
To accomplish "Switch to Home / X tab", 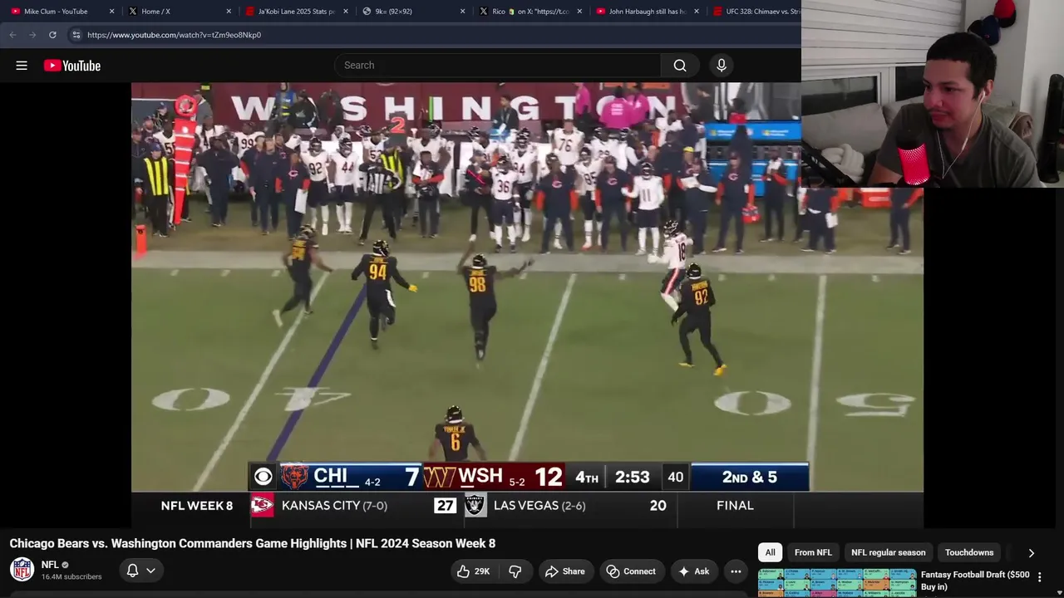I will 180,12.
